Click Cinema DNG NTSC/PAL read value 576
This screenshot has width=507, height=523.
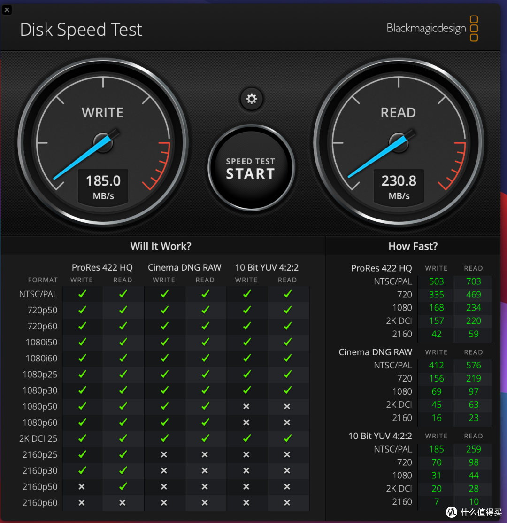pos(473,365)
